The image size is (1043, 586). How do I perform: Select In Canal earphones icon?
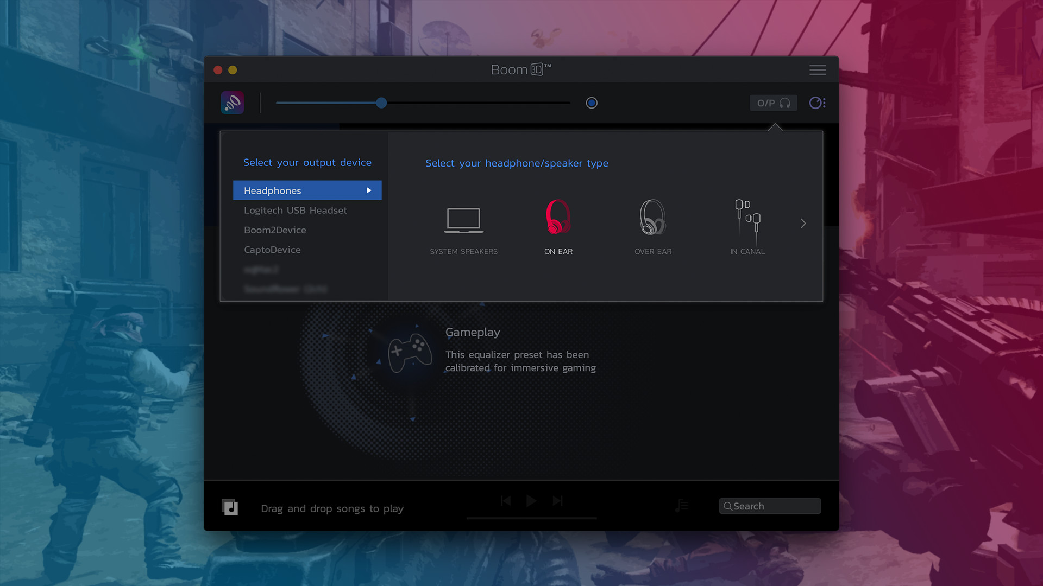click(x=747, y=218)
